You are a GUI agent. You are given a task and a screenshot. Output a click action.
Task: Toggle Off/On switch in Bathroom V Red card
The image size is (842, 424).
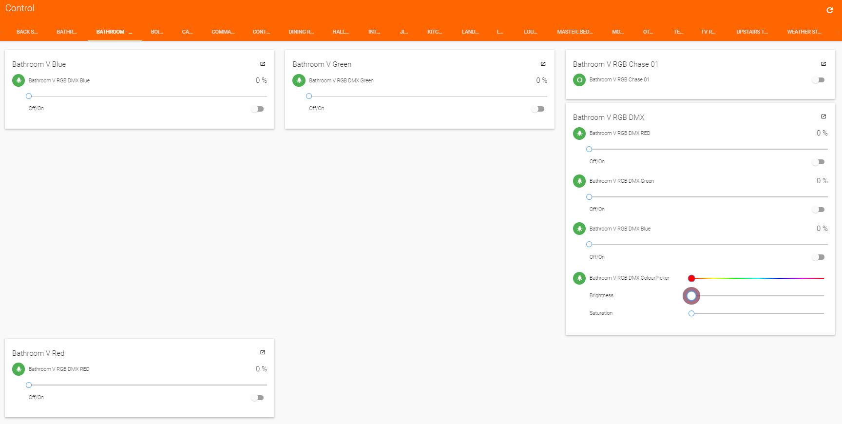tap(257, 398)
